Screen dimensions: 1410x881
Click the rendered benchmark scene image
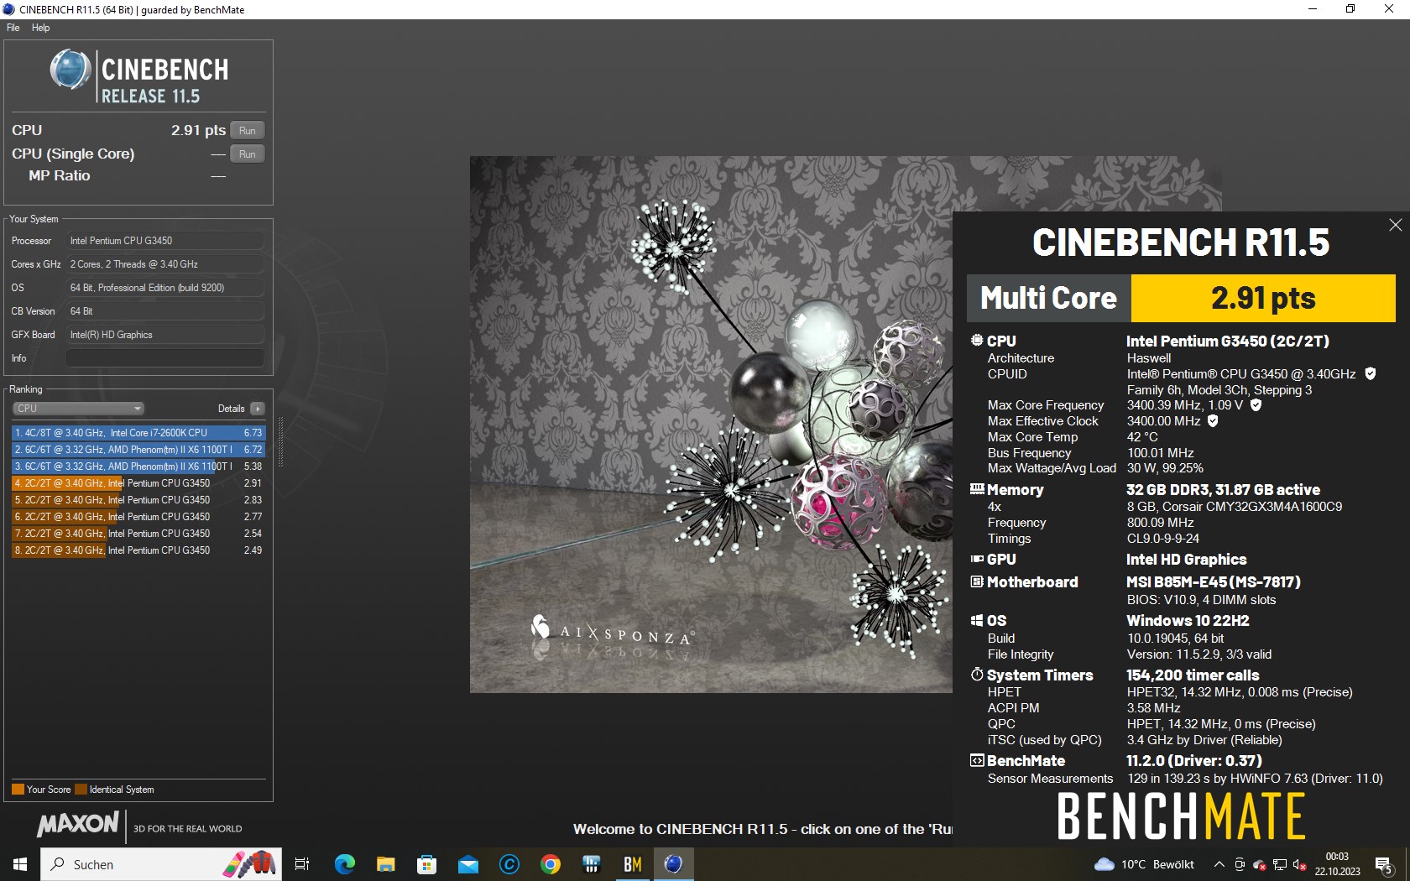(711, 425)
